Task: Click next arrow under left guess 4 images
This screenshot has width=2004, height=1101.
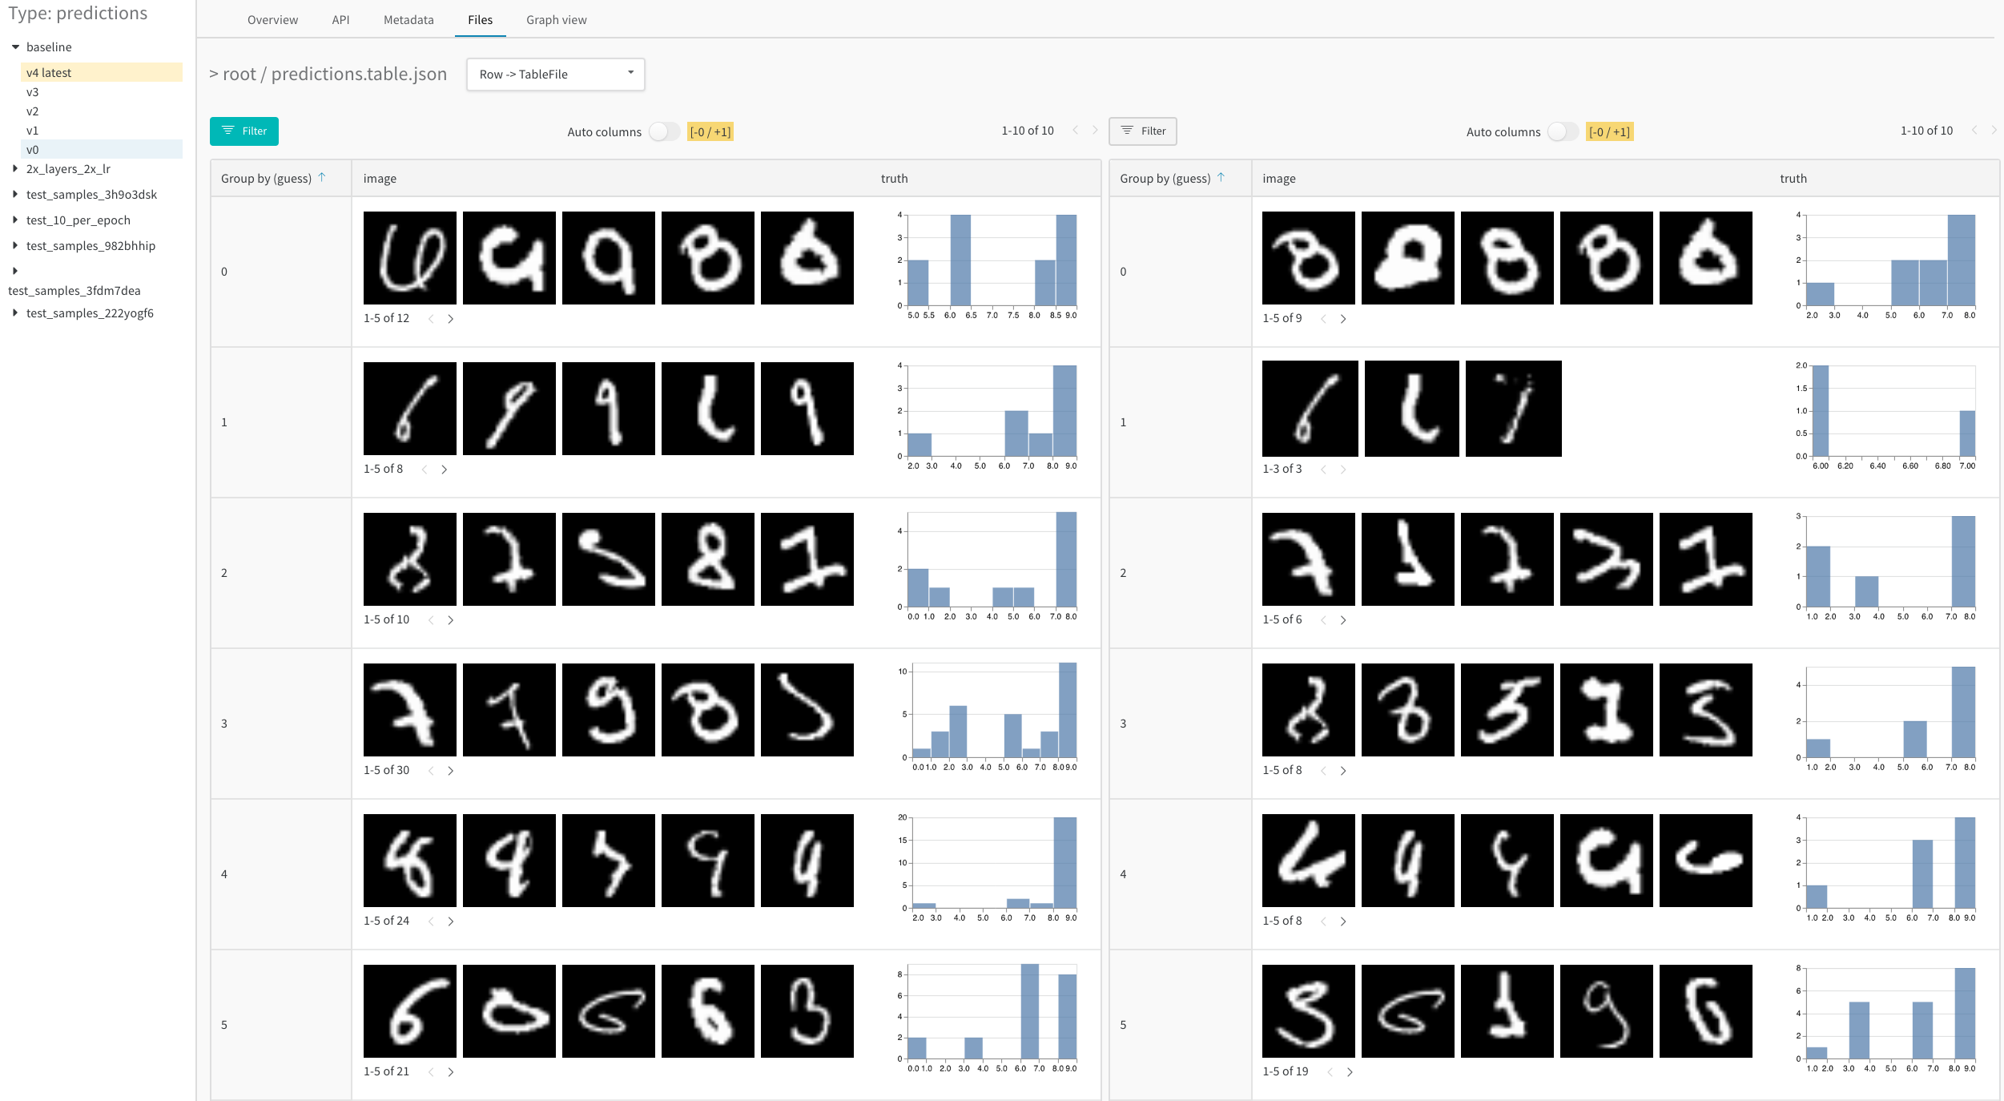Action: click(x=451, y=922)
